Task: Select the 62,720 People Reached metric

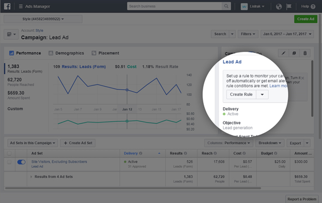Action: coord(21,82)
